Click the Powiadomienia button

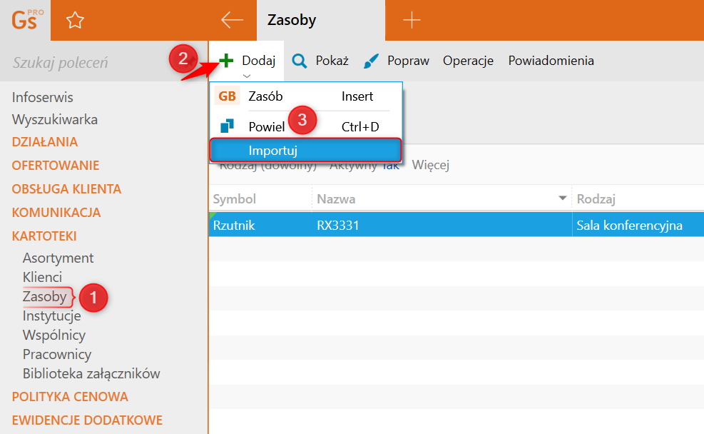point(551,61)
